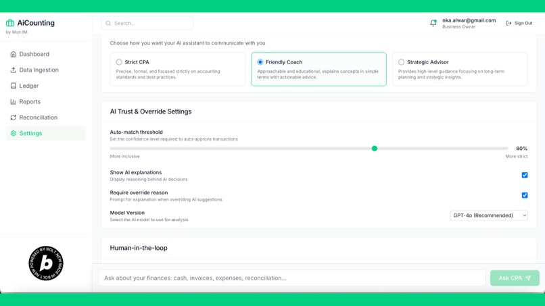The height and width of the screenshot is (306, 545).
Task: Click the AiCounting logo icon
Action: pyautogui.click(x=10, y=23)
